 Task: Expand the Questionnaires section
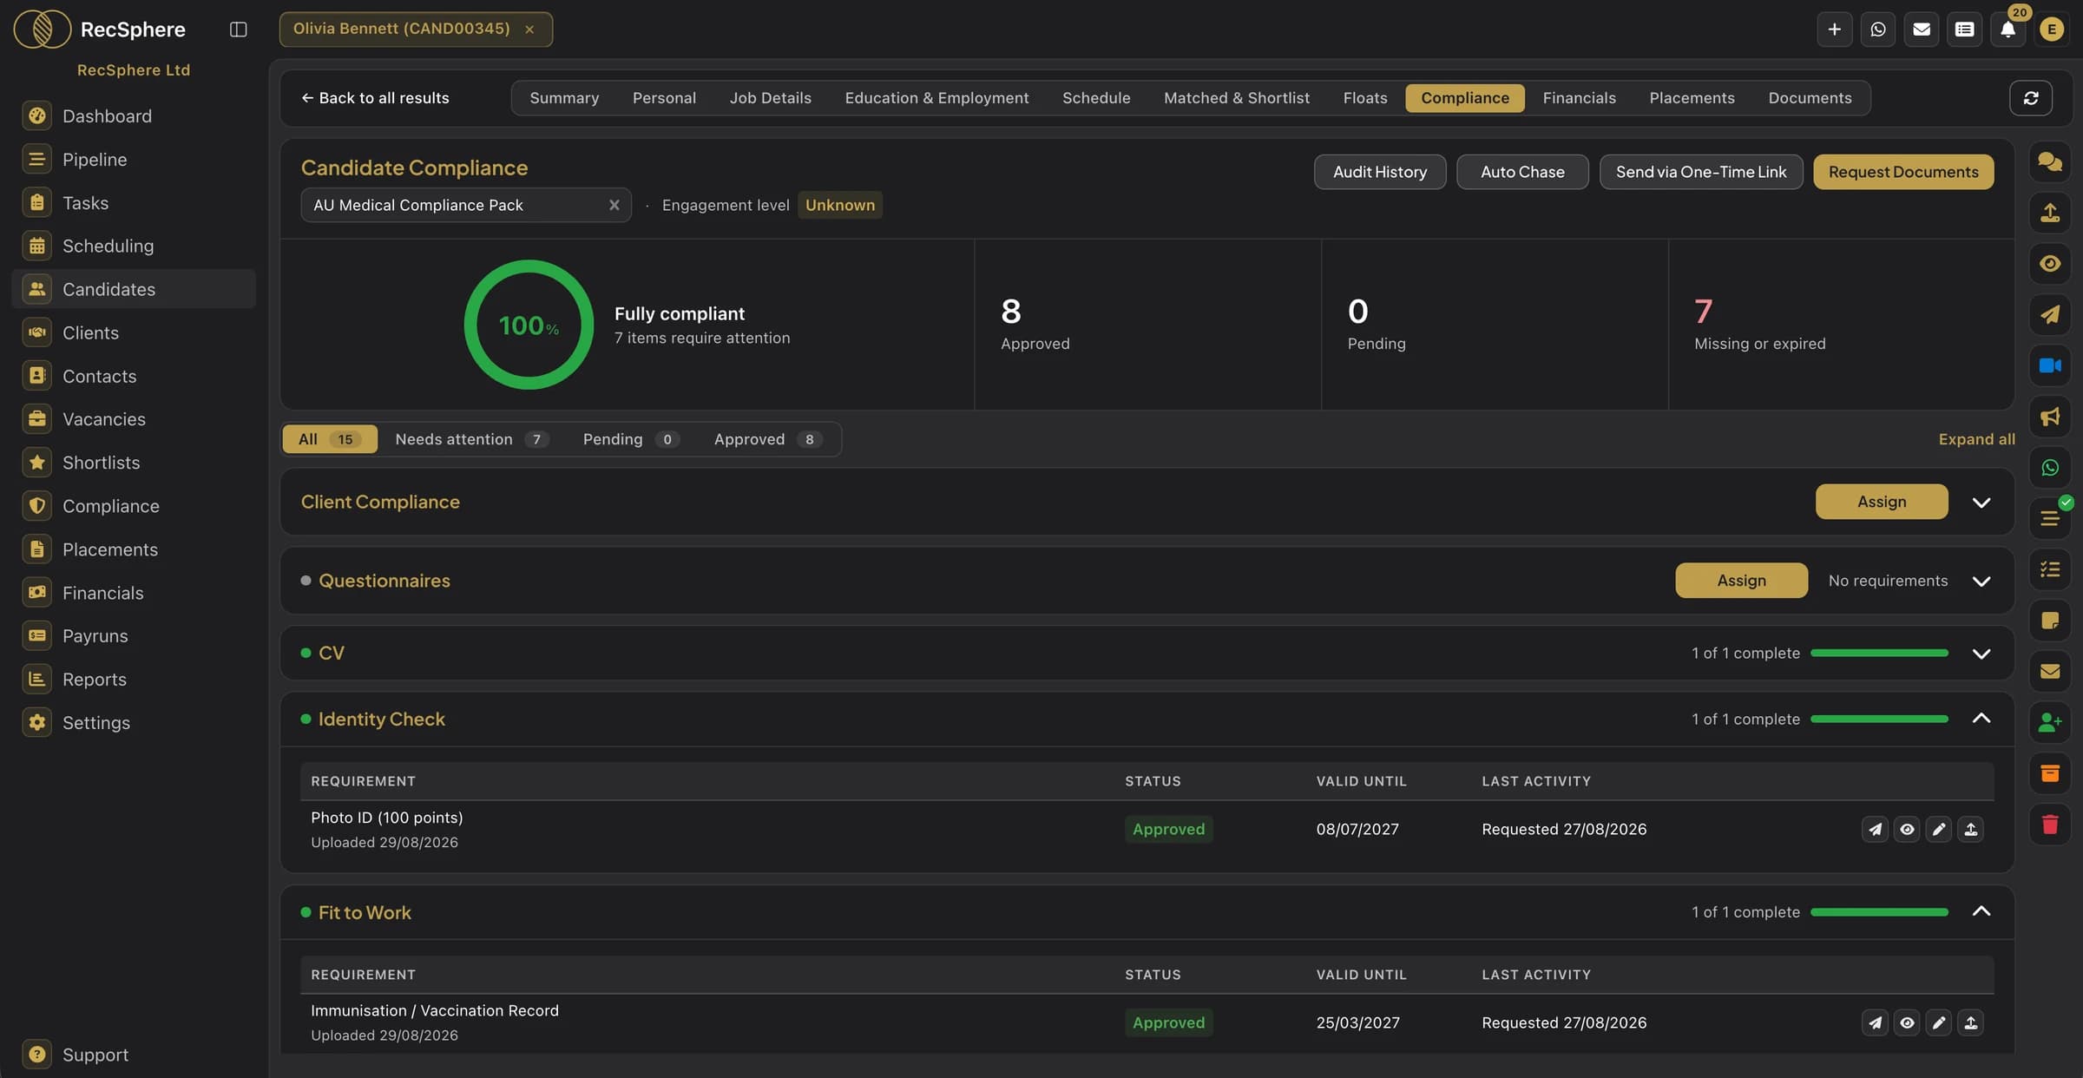1981,582
